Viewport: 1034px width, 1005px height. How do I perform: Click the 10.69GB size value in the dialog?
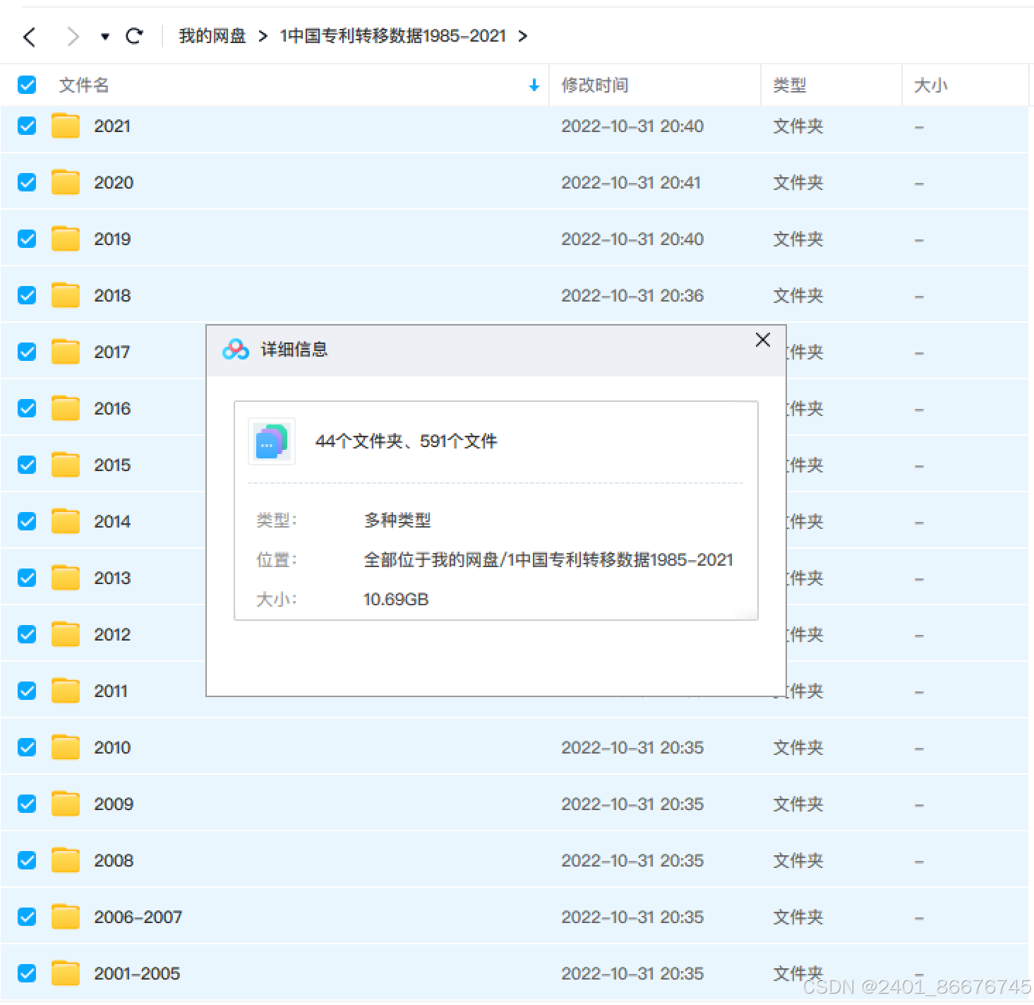(x=395, y=599)
